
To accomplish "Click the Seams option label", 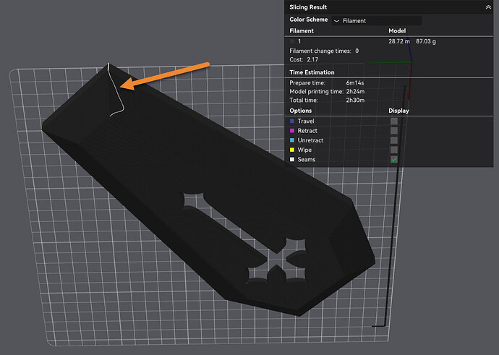I will [x=306, y=159].
